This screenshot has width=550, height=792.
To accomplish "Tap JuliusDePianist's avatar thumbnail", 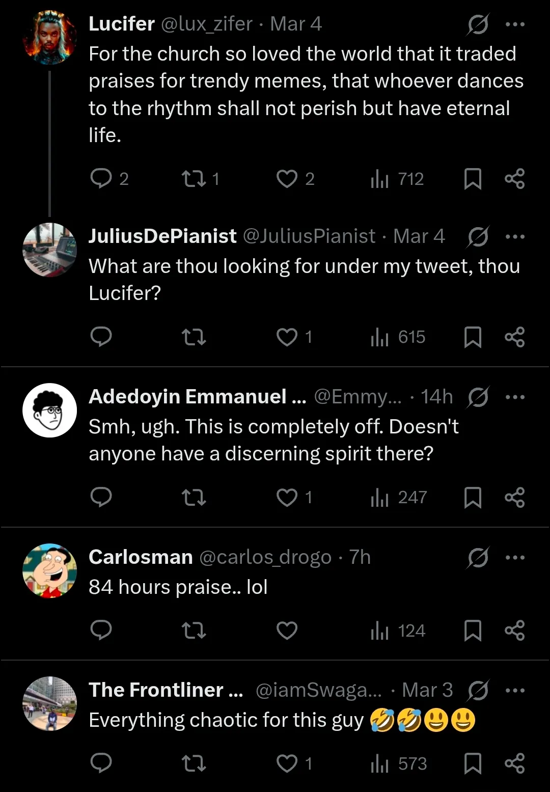I will pos(50,250).
